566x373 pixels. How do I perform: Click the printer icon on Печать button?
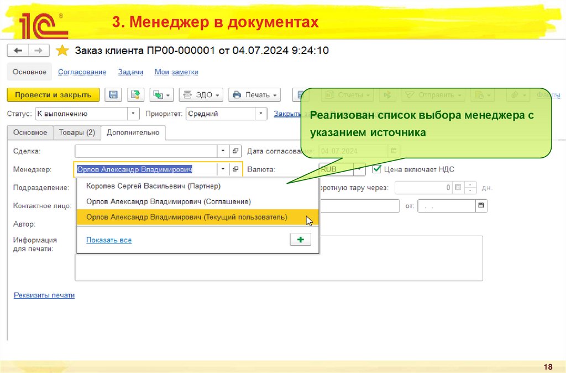(237, 94)
